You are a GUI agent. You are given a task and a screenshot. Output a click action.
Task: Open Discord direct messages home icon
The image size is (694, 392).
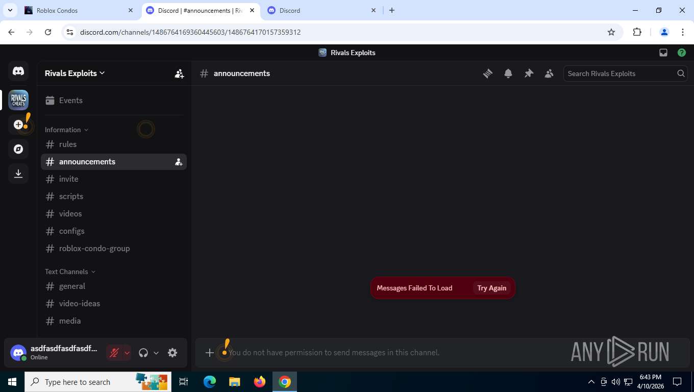(x=18, y=71)
